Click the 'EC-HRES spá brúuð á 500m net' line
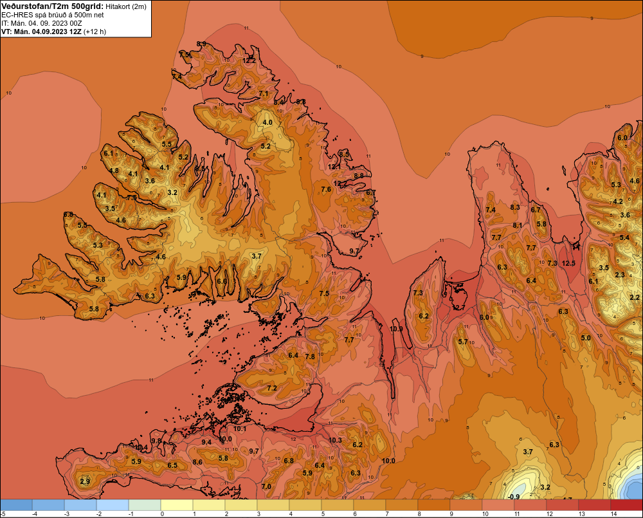643x518 pixels. click(x=53, y=15)
